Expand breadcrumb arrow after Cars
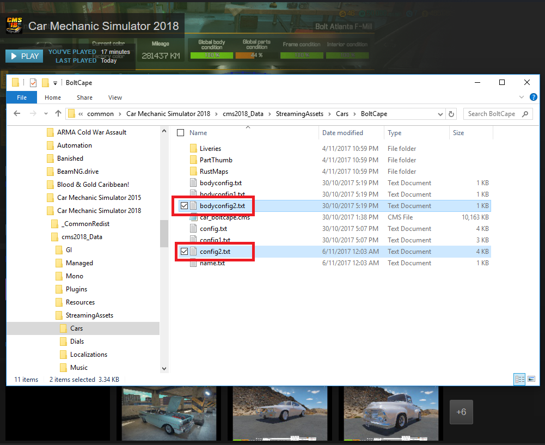This screenshot has height=445, width=545. pos(354,114)
